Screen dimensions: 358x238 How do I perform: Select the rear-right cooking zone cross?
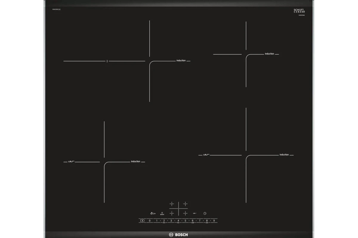click(x=185, y=204)
